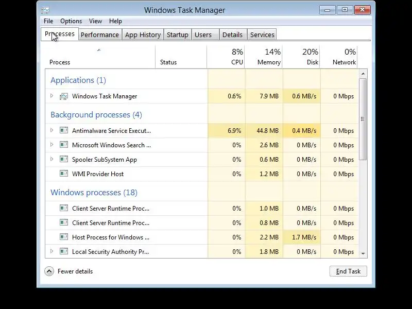Click the 7.9 MB memory value
The height and width of the screenshot is (309, 412).
point(269,96)
